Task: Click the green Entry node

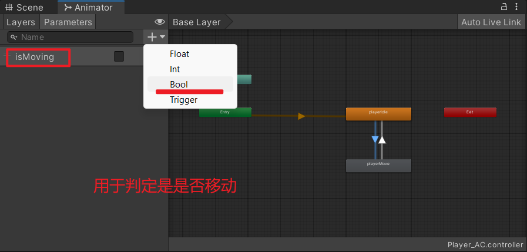Action: point(225,112)
